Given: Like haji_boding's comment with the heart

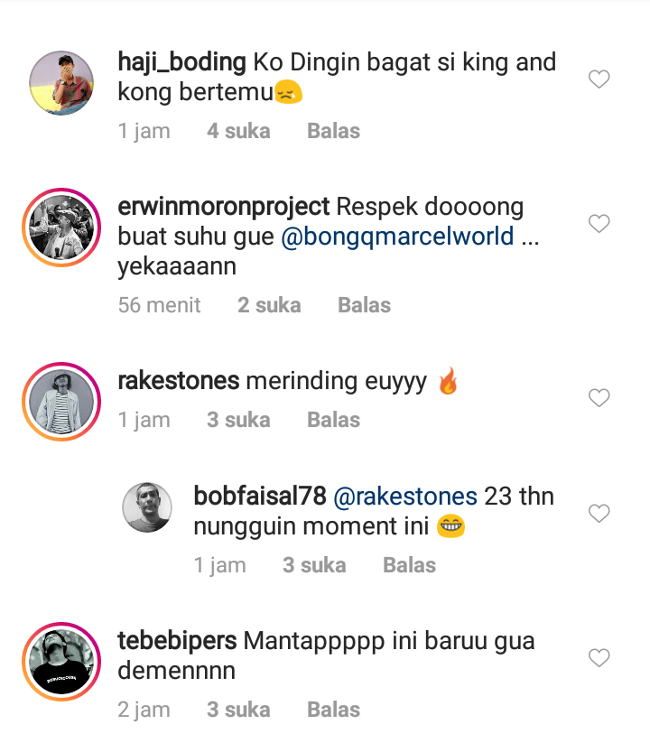Looking at the screenshot, I should coord(599,79).
